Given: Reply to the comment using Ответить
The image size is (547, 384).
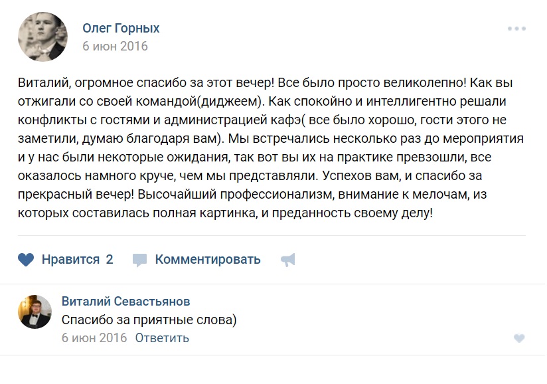Looking at the screenshot, I should [162, 338].
